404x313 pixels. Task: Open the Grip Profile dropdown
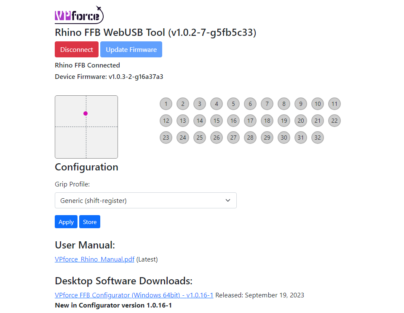[146, 200]
